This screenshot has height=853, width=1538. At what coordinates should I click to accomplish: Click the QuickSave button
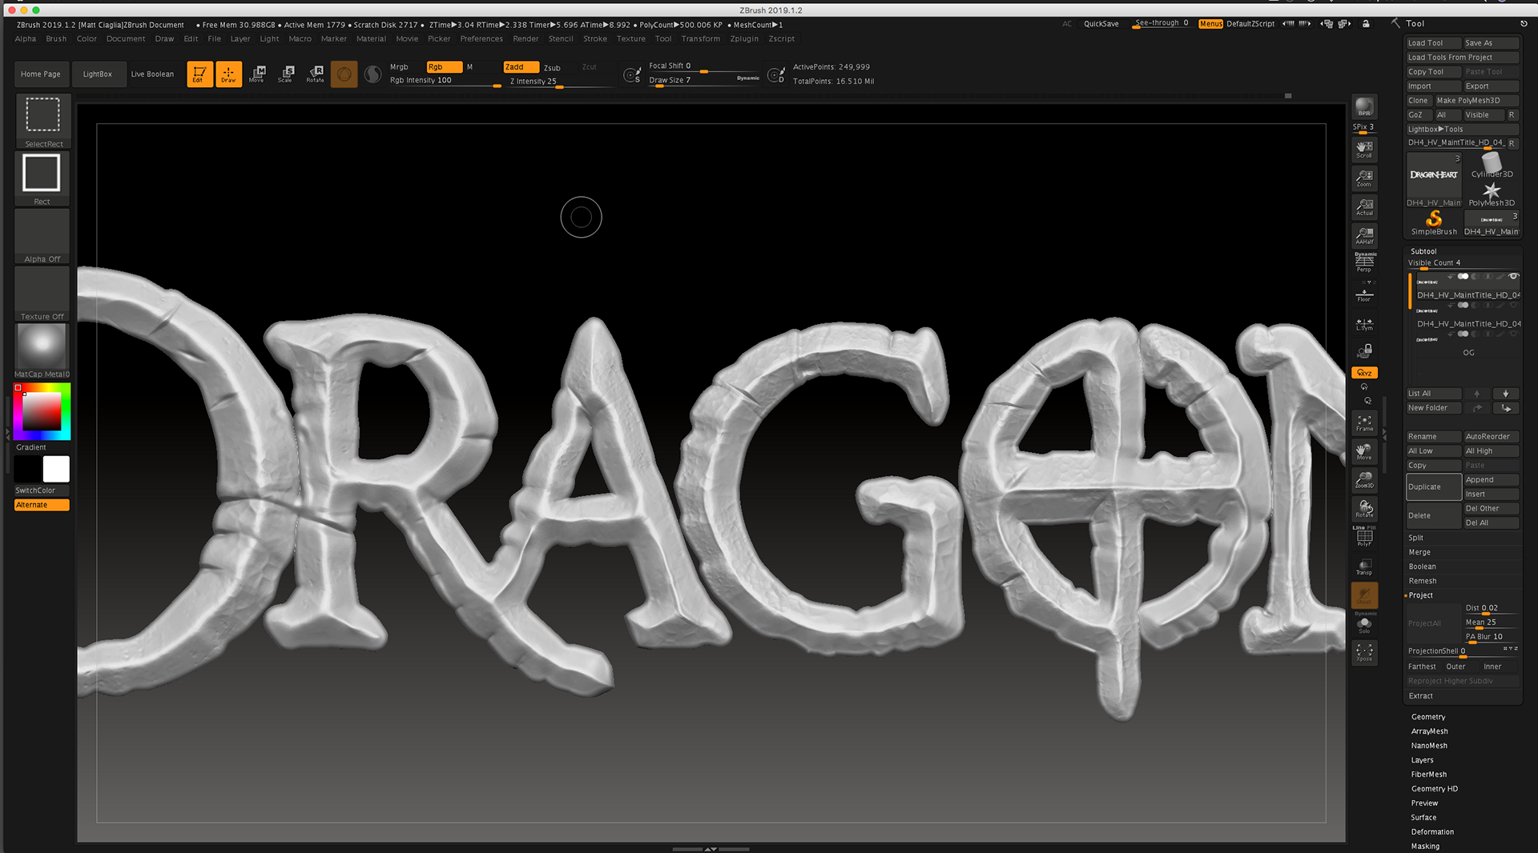point(1101,24)
